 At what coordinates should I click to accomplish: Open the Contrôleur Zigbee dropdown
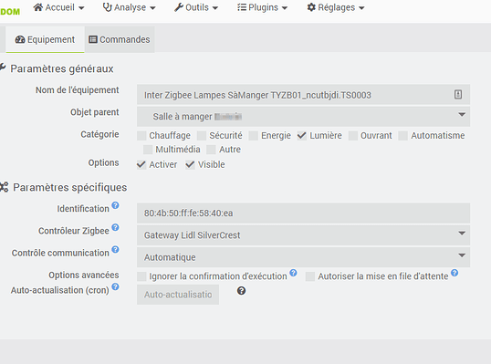[303, 235]
